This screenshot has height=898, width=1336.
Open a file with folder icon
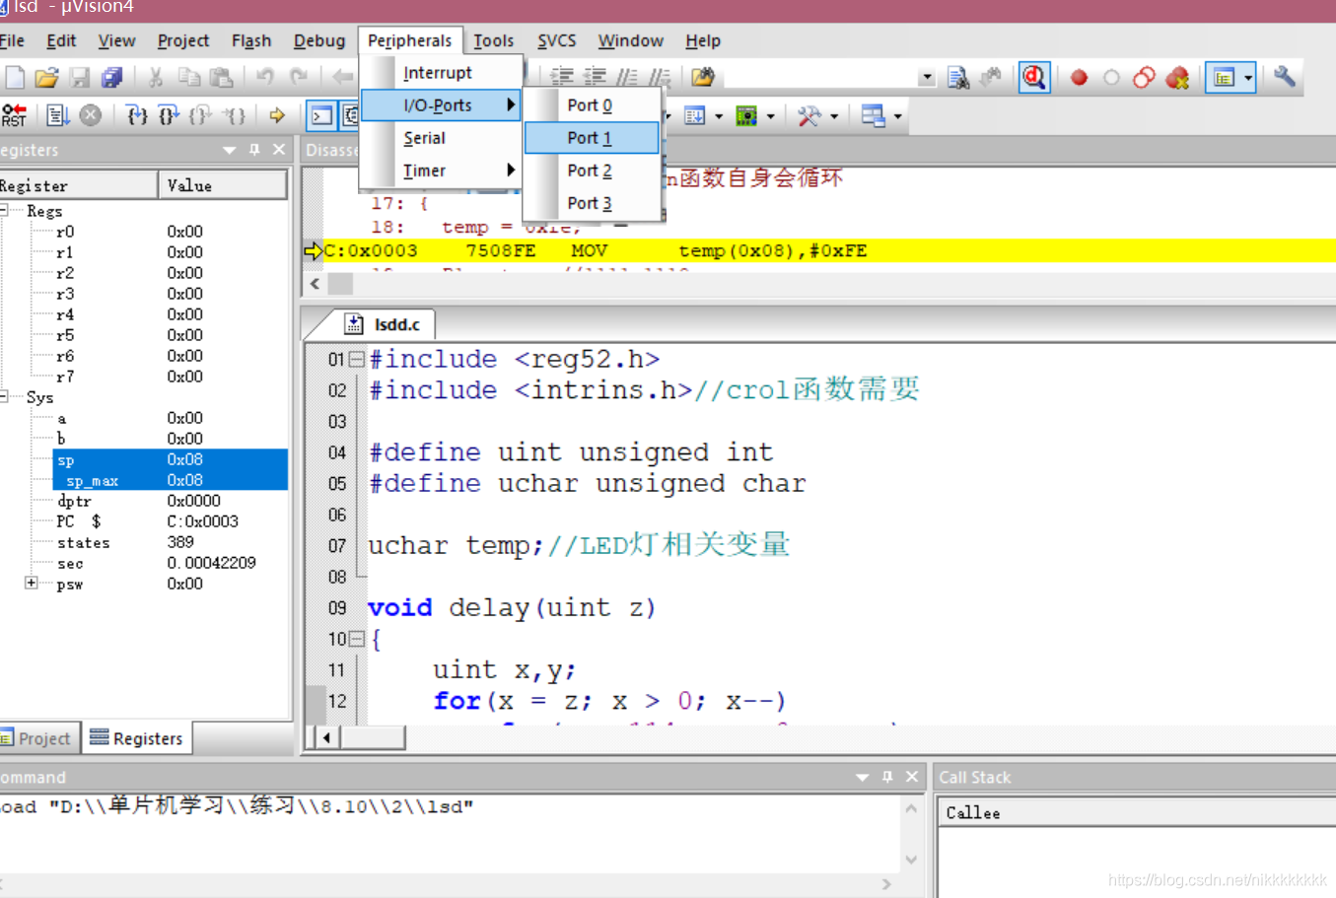tap(46, 77)
